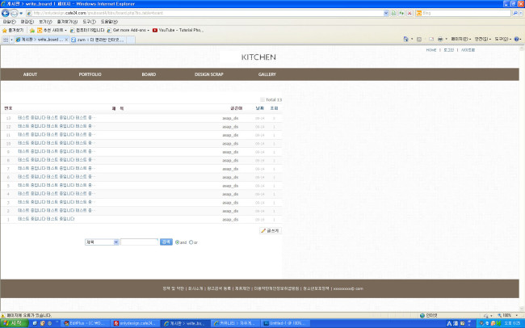Open the search field category dropdown
This screenshot has width=525, height=328.
pos(102,242)
